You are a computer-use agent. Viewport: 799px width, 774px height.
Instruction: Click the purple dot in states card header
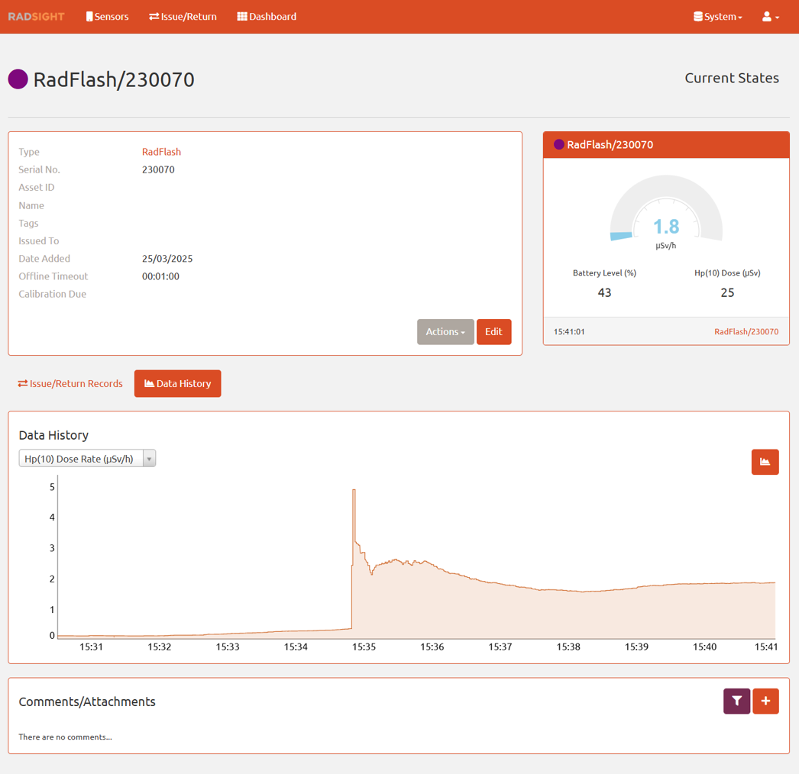pyautogui.click(x=558, y=145)
